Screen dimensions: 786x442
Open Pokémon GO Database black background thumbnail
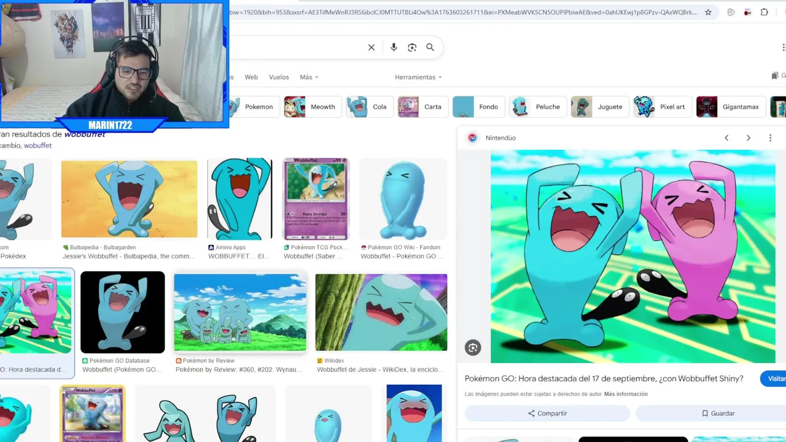pyautogui.click(x=123, y=312)
